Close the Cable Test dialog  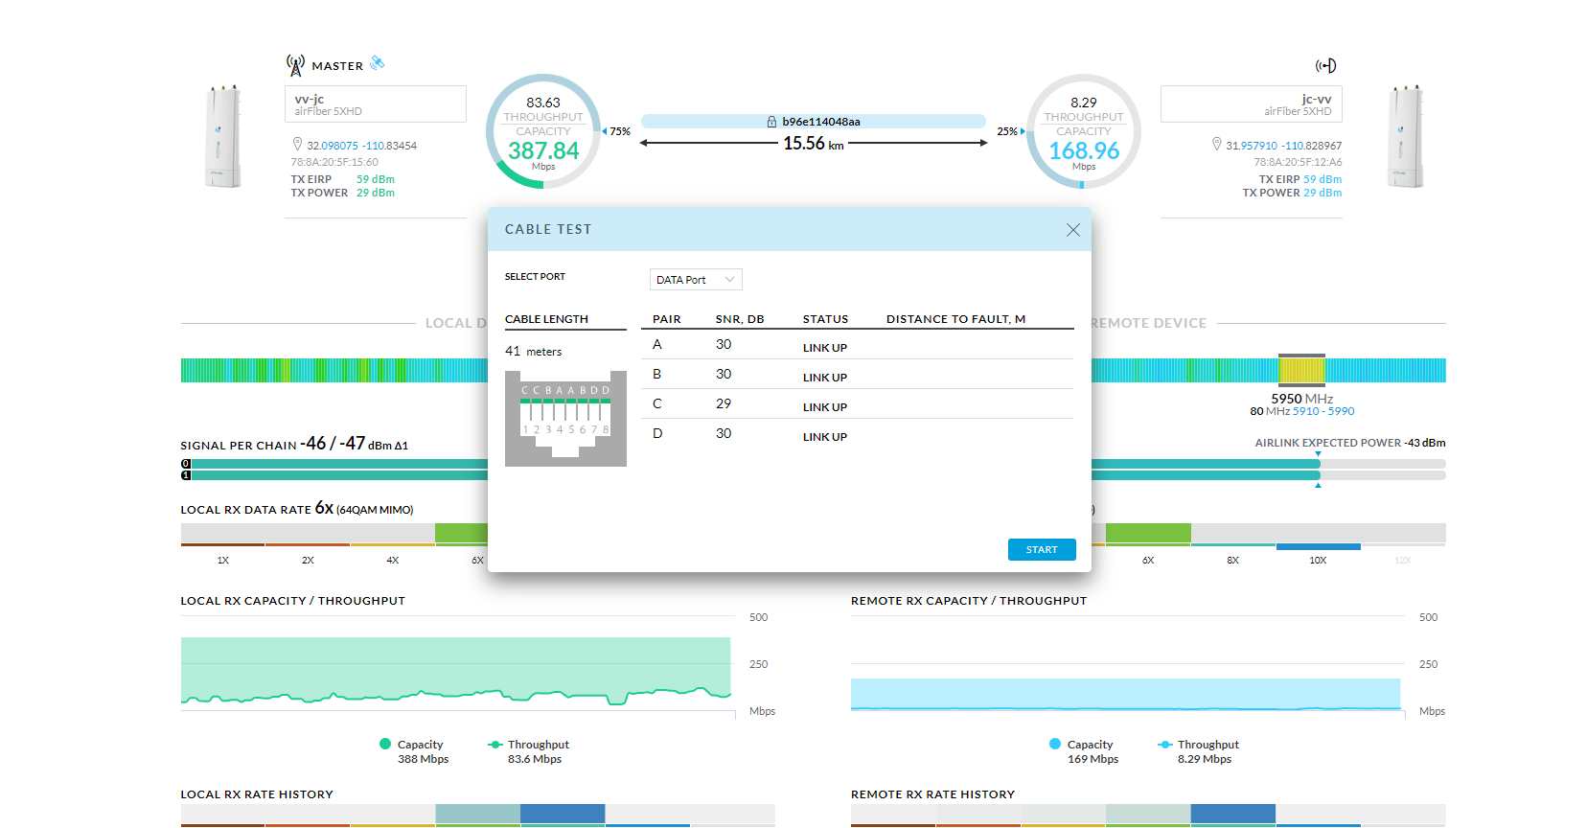coord(1072,230)
